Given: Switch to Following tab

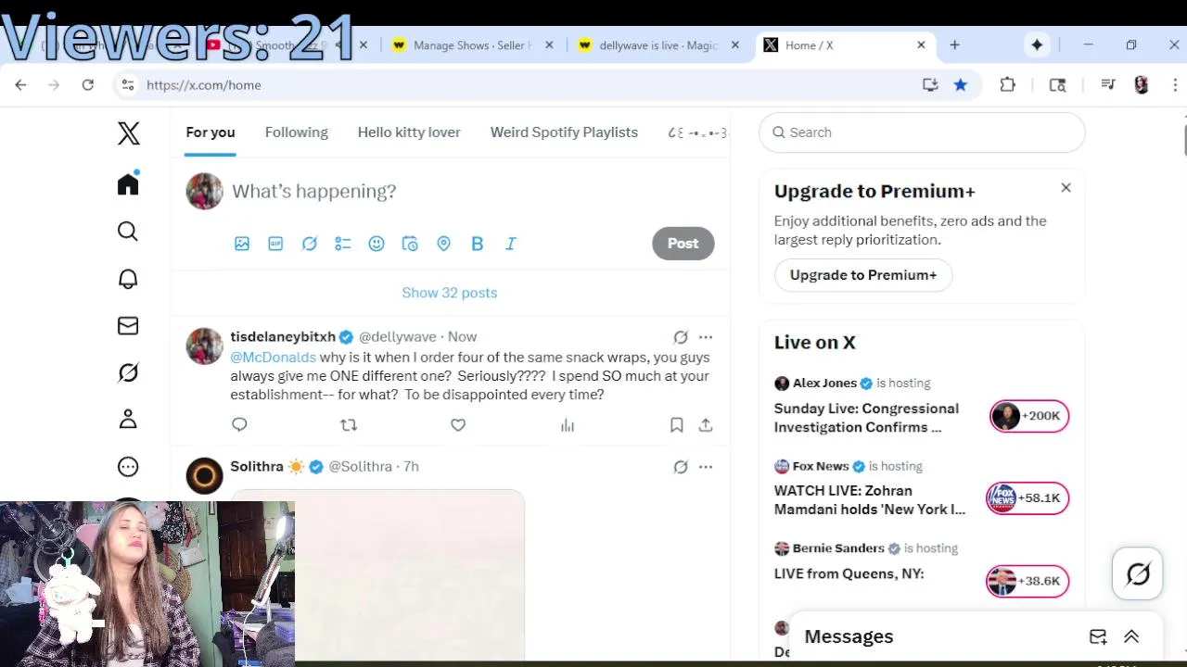Looking at the screenshot, I should pos(297,132).
